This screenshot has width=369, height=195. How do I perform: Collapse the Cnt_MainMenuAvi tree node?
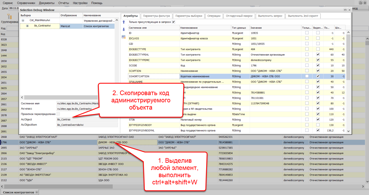(23, 20)
